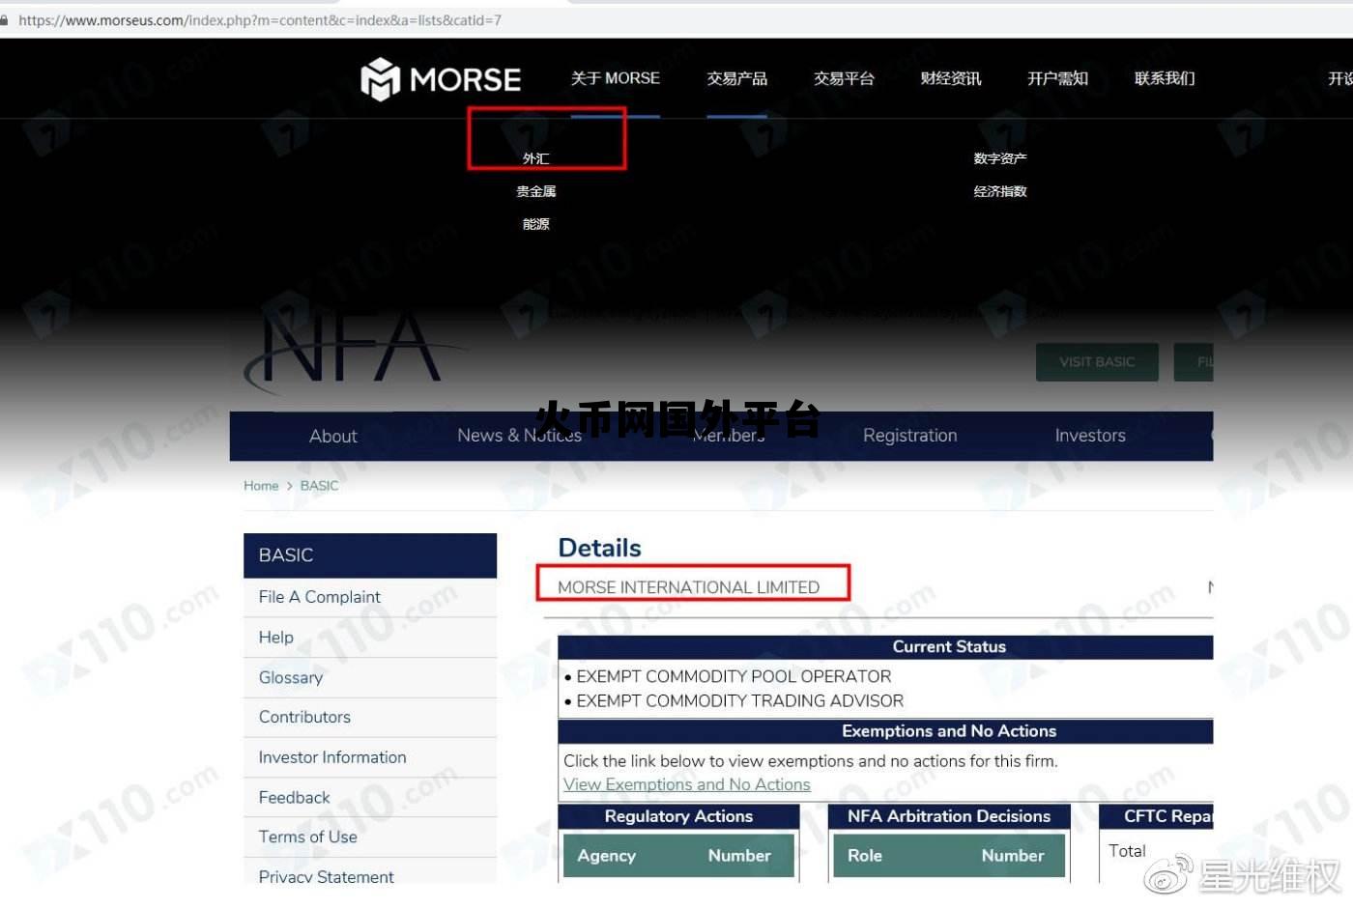Image resolution: width=1353 pixels, height=909 pixels.
Task: Click the BASIC breadcrumb link
Action: click(x=319, y=486)
